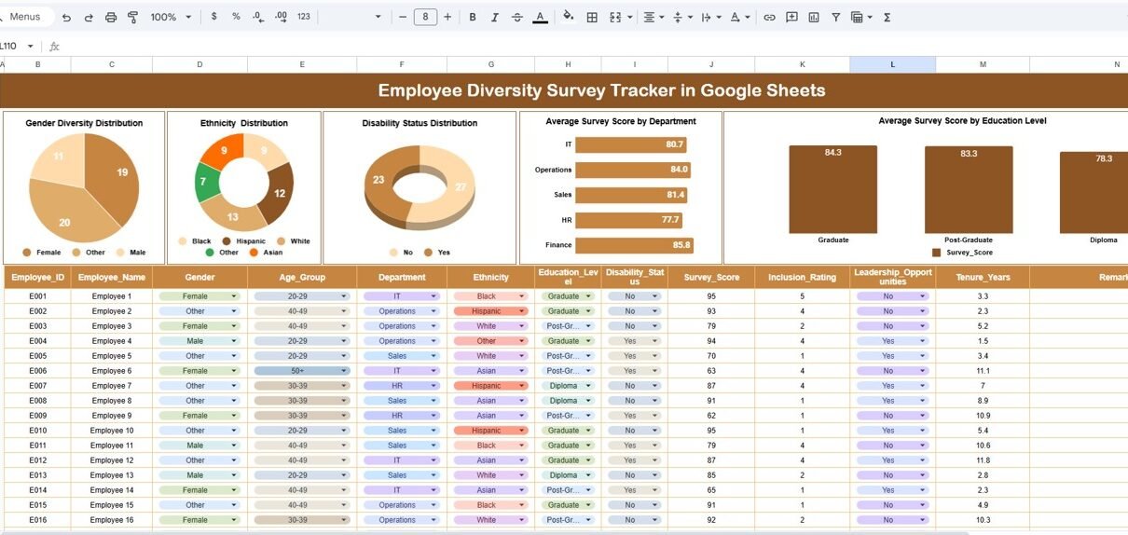The width and height of the screenshot is (1128, 535).
Task: Select the column L header
Action: coord(892,64)
